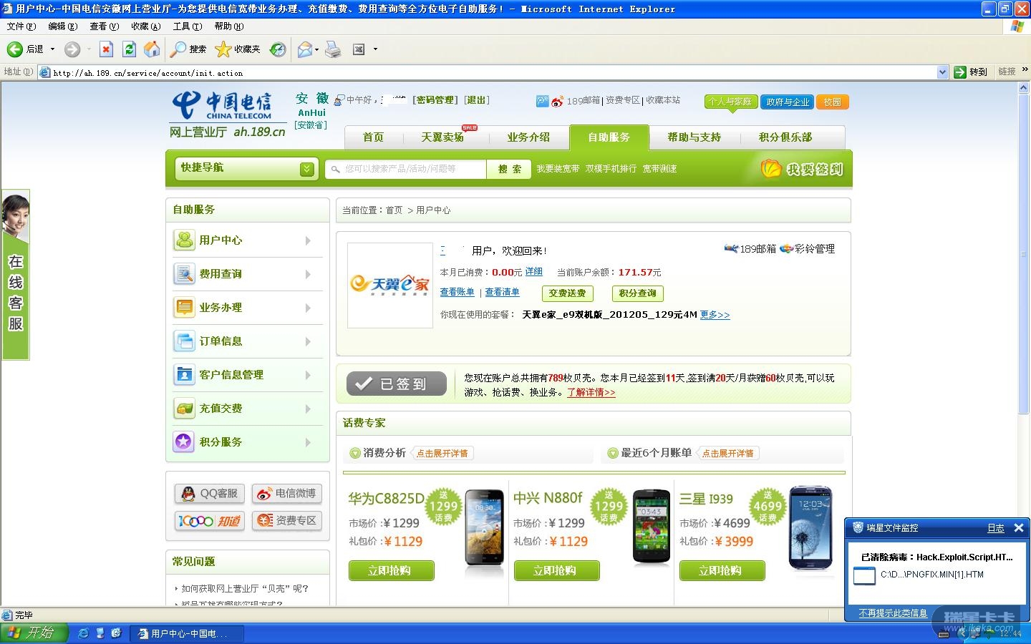Go to the browser Home page icon
Screen dimensions: 1031x644
(x=152, y=49)
